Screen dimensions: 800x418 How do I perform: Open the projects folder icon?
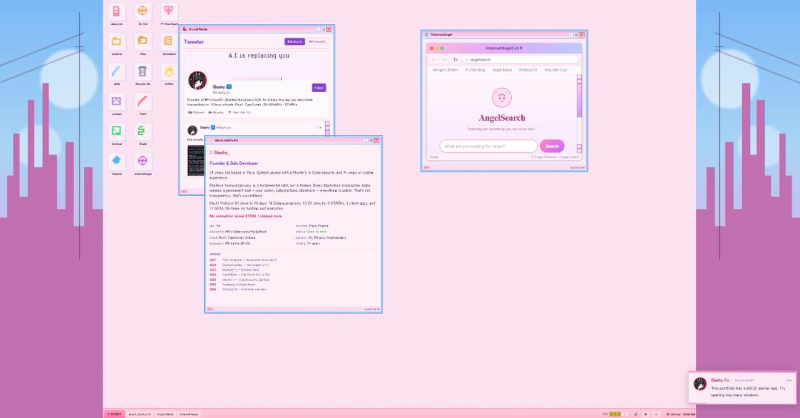(117, 41)
